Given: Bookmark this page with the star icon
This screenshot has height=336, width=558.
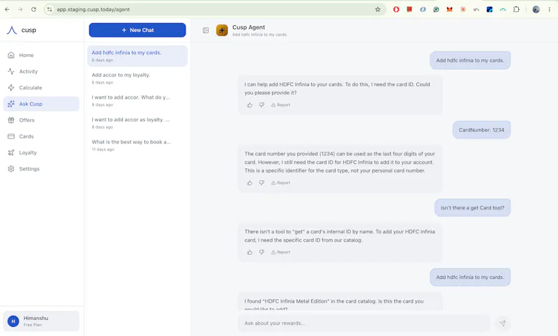Looking at the screenshot, I should pyautogui.click(x=377, y=10).
